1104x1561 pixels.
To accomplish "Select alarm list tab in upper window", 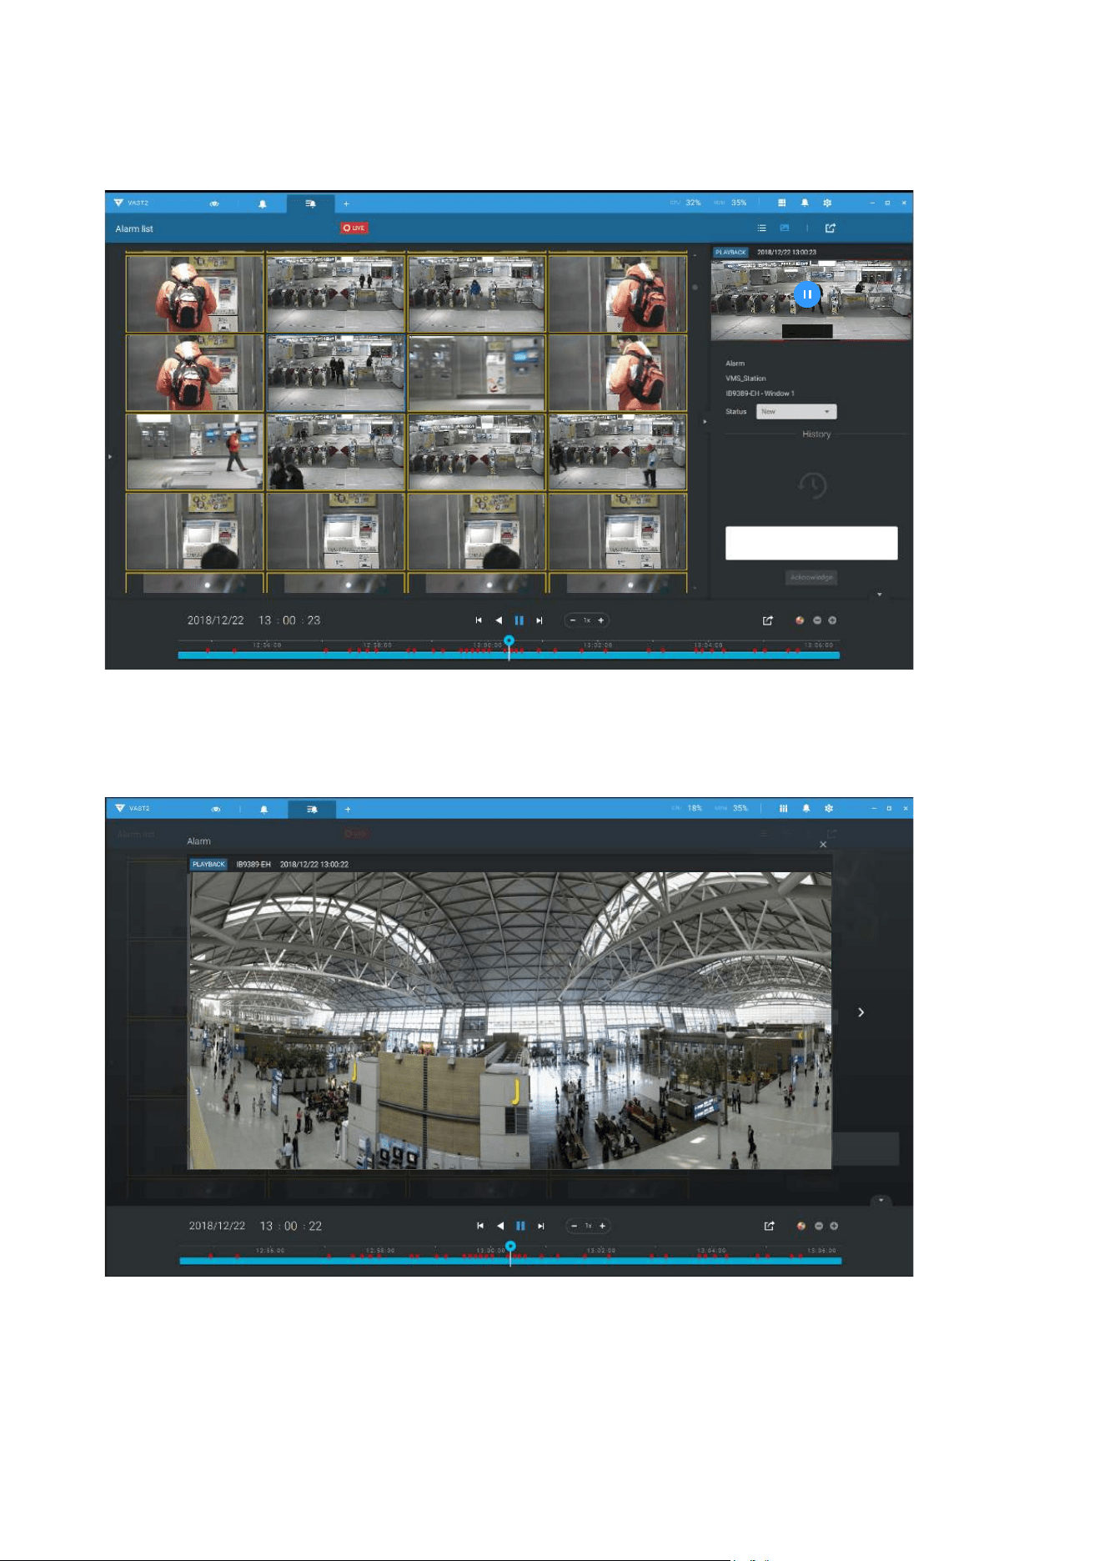I will coord(310,203).
